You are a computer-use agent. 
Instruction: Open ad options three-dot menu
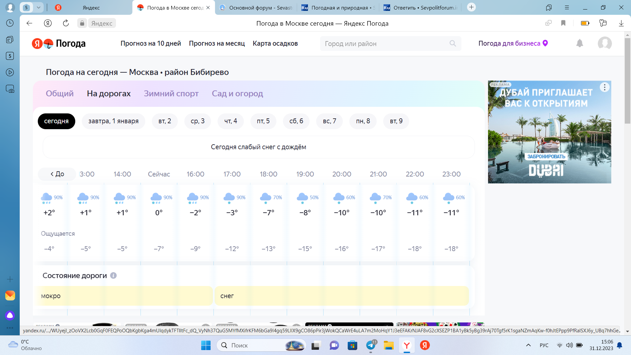coord(604,87)
